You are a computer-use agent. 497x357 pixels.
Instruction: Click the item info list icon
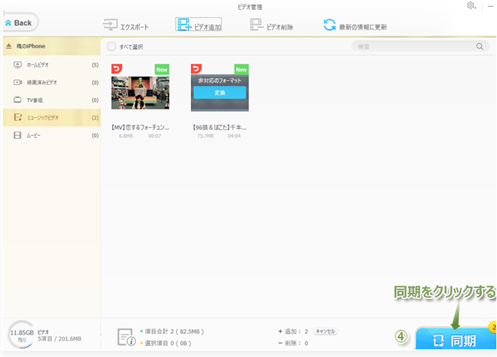pos(125,337)
